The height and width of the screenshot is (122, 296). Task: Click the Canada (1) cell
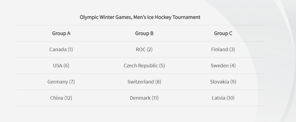[x=61, y=49]
